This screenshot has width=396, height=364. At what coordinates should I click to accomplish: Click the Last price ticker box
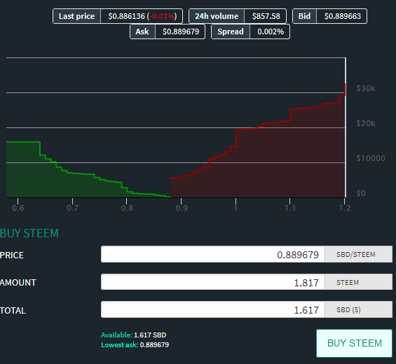[118, 16]
